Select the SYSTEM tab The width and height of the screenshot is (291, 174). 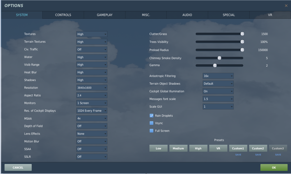tap(22, 15)
